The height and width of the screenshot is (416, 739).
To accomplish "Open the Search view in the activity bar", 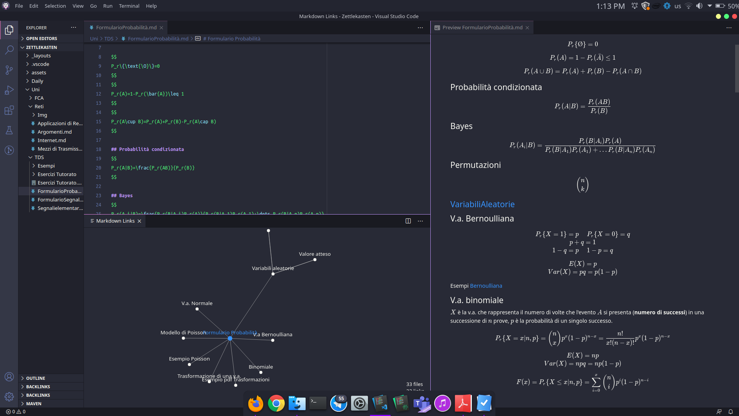I will 9,50.
